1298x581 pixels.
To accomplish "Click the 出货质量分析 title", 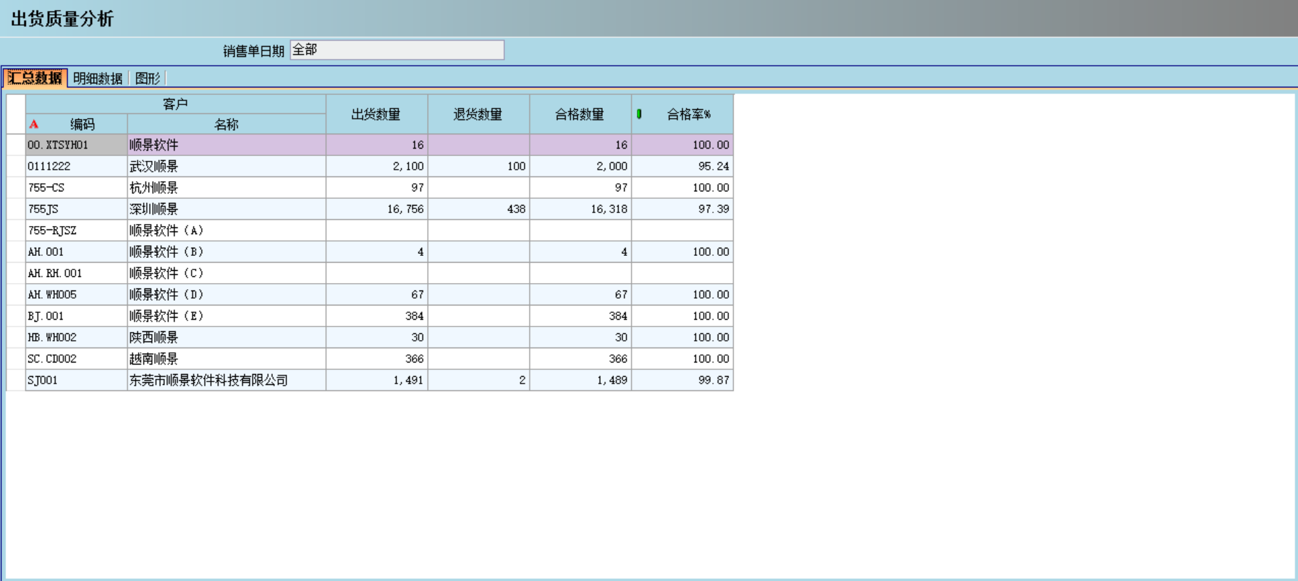I will (62, 18).
